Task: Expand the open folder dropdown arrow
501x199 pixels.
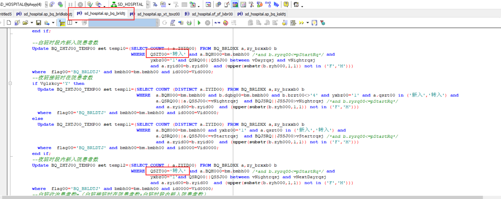Action: tap(32, 23)
